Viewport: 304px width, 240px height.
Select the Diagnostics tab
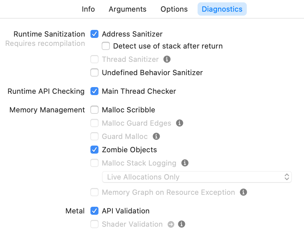click(222, 9)
